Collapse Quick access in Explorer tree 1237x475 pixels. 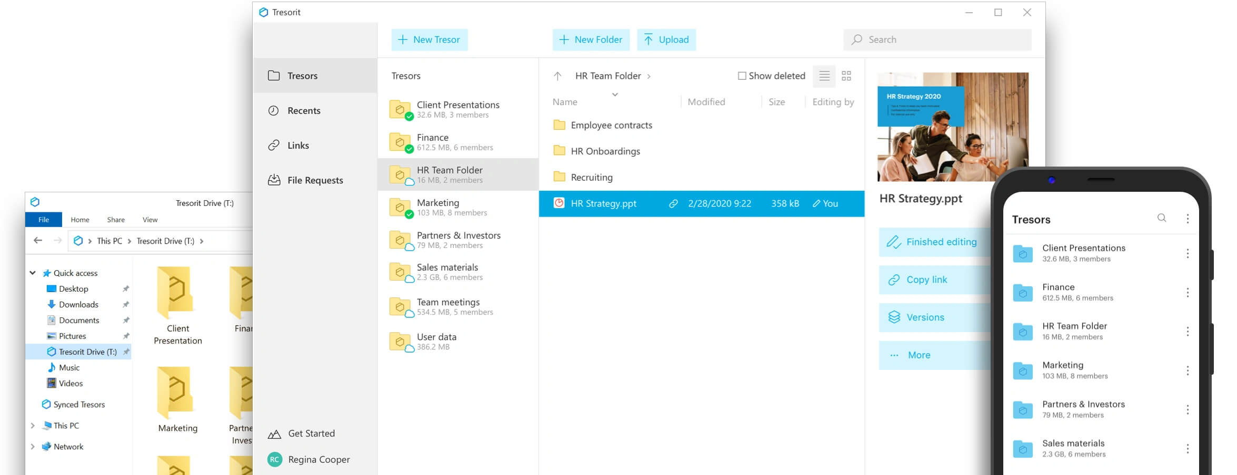tap(33, 273)
